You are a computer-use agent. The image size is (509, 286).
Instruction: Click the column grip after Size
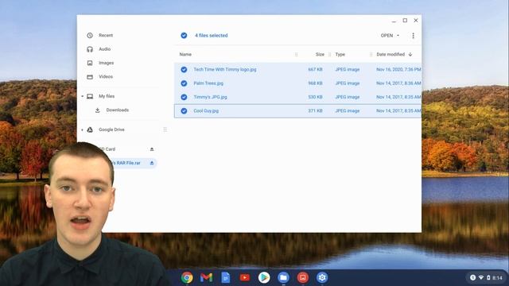point(330,55)
